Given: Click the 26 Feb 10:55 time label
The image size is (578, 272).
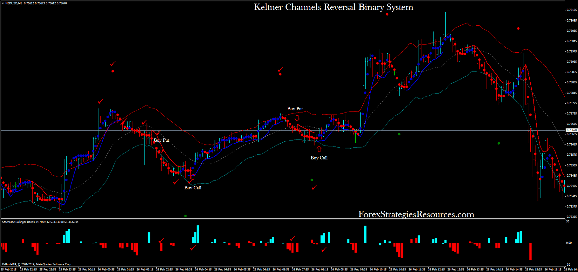Looking at the screenshot, I should [x=398, y=269].
